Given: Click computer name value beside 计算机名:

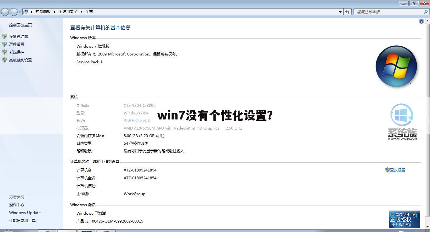Looking at the screenshot, I should pos(140,170).
